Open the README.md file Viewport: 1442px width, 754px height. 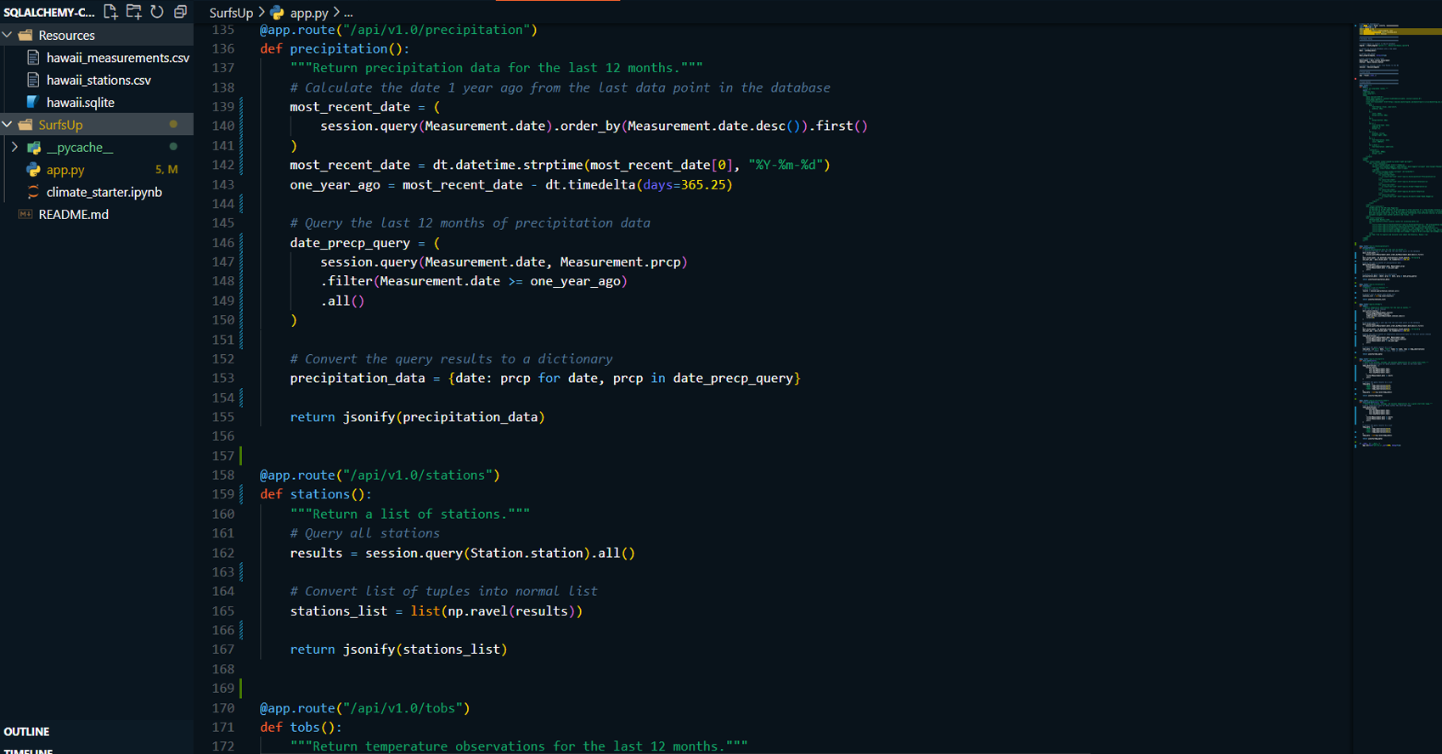tap(73, 214)
